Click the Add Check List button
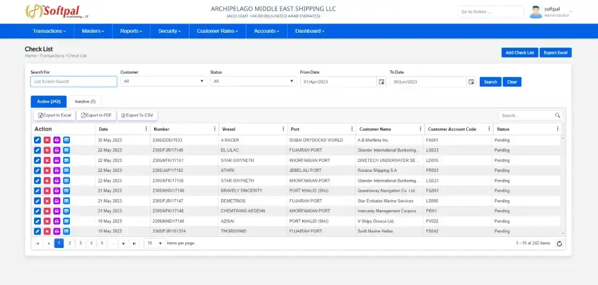 pyautogui.click(x=520, y=53)
